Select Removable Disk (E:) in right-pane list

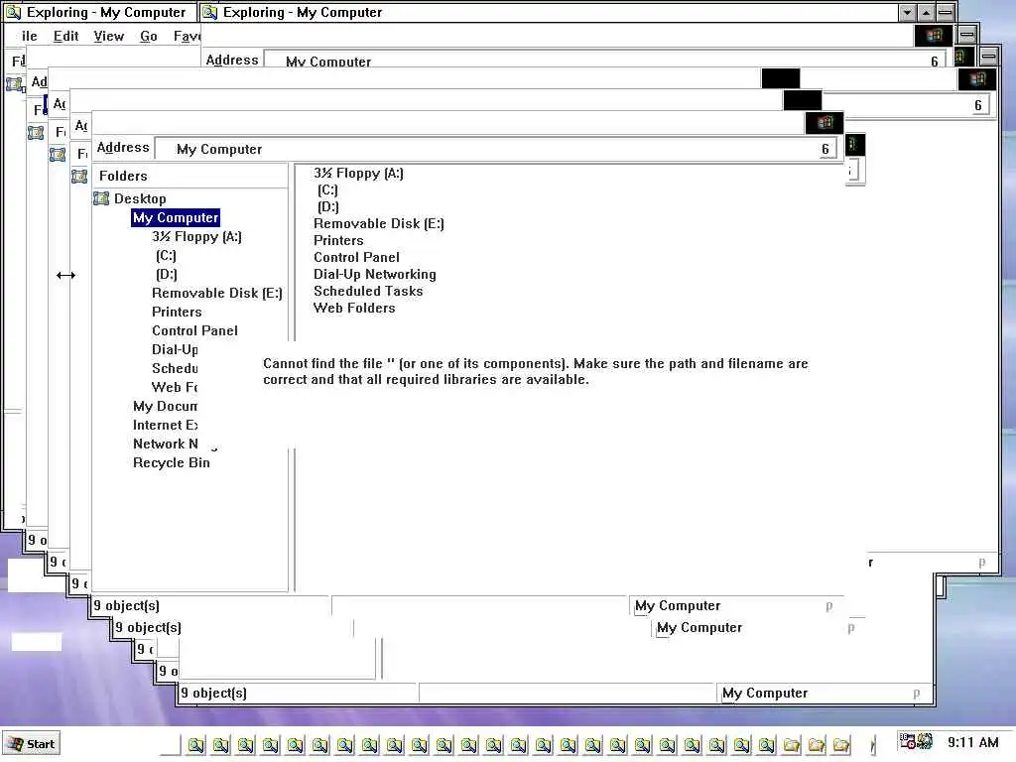[378, 223]
